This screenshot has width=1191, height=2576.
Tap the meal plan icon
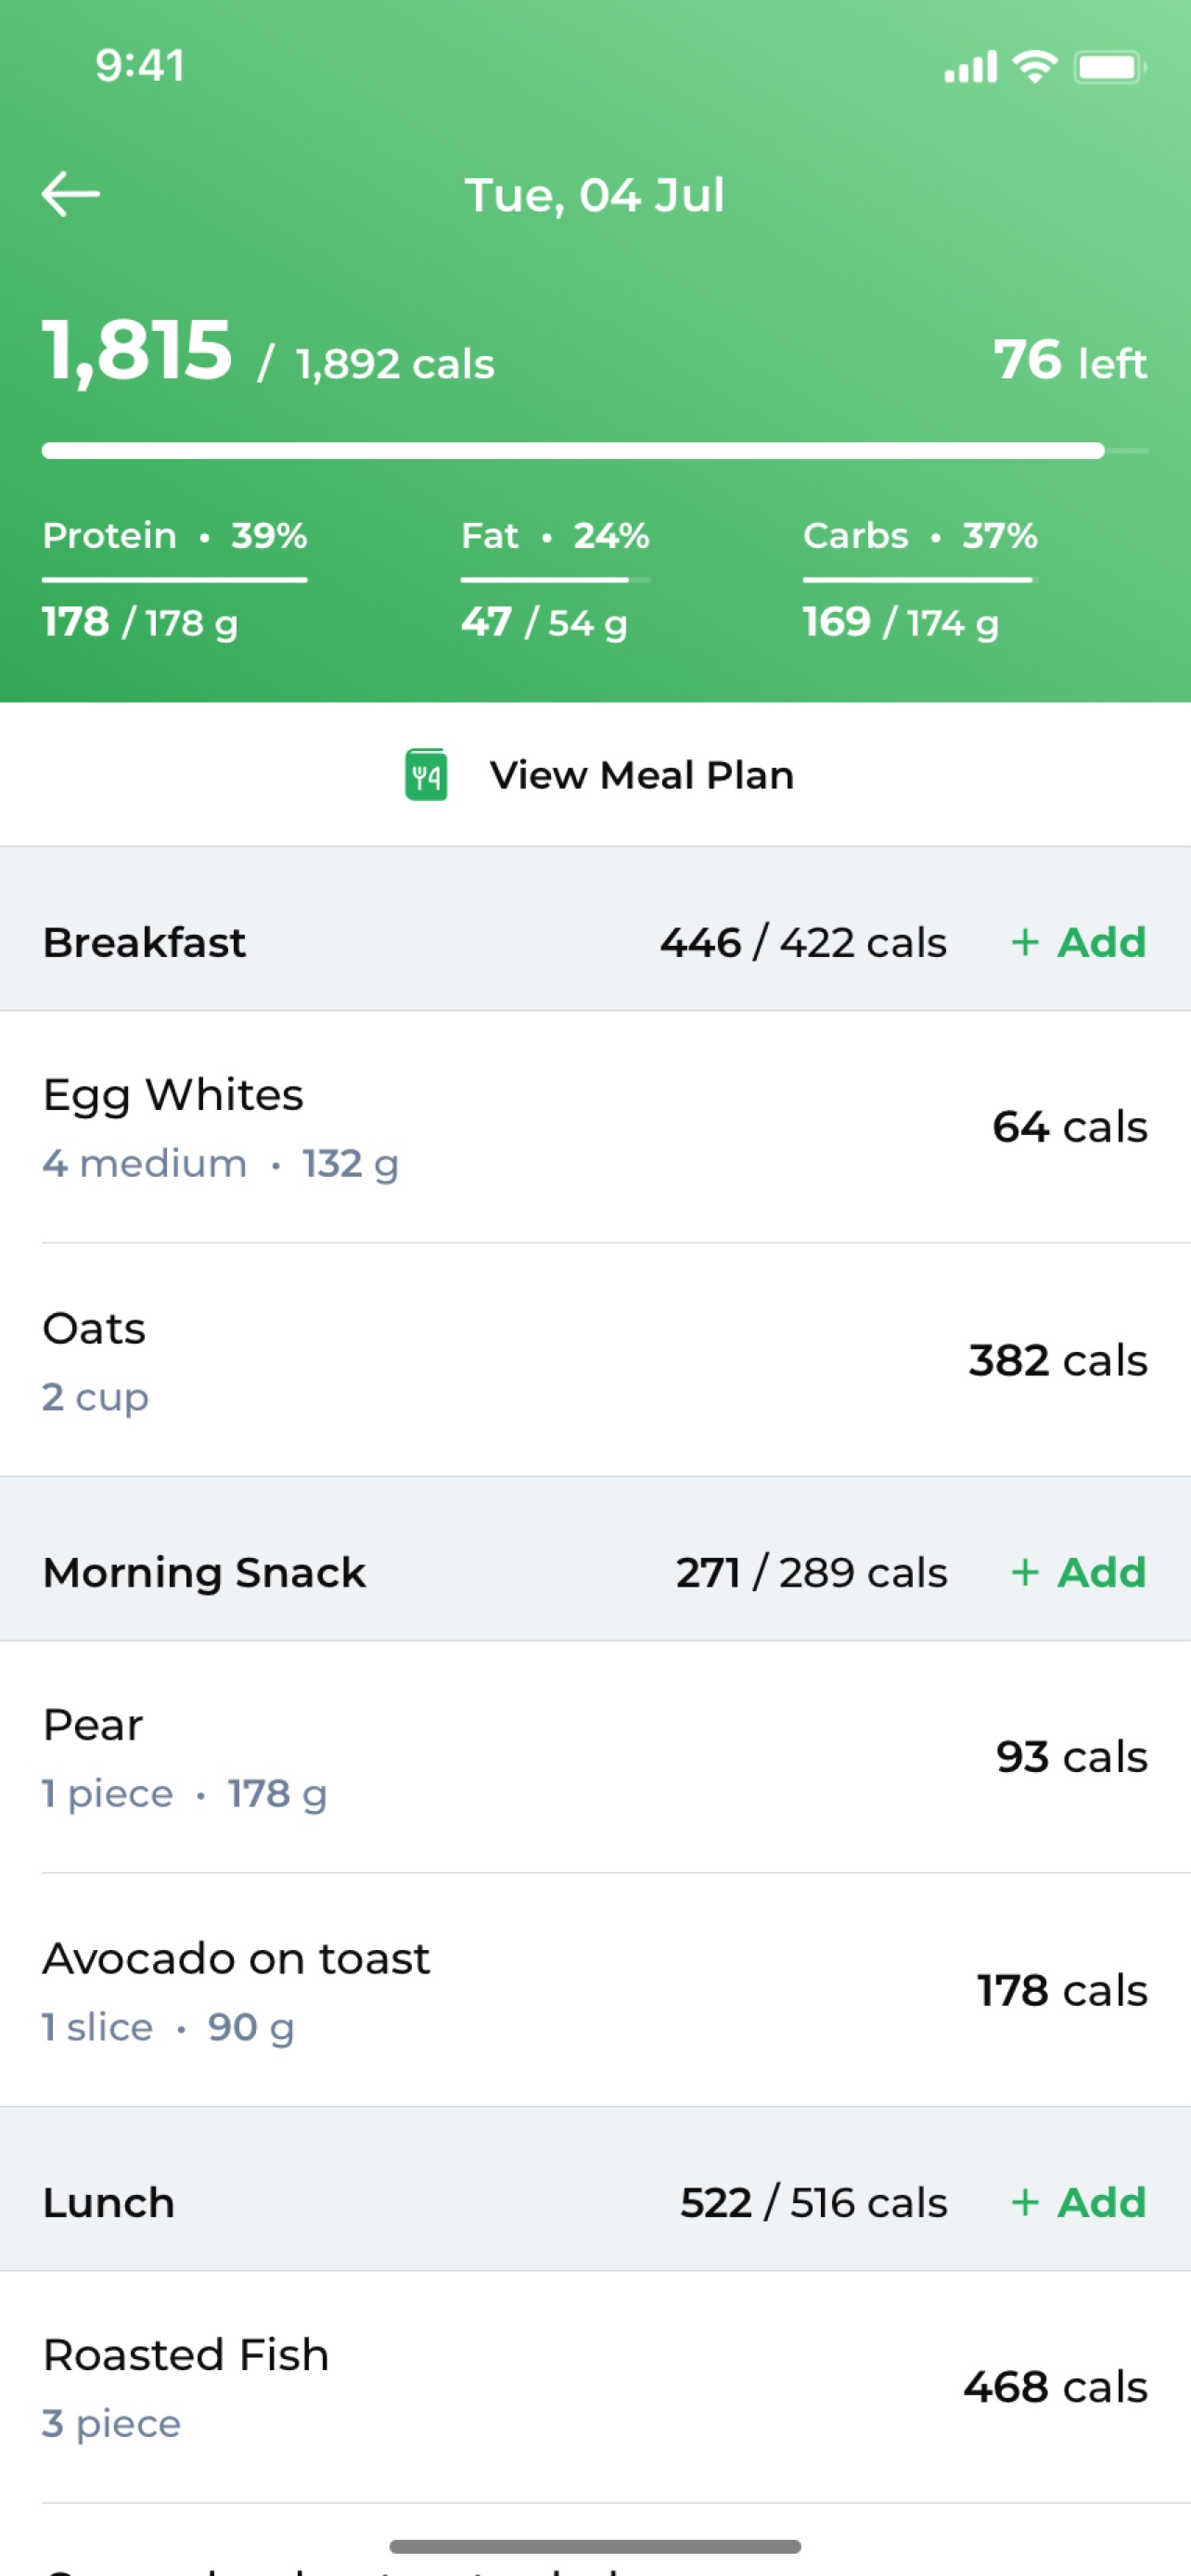426,775
